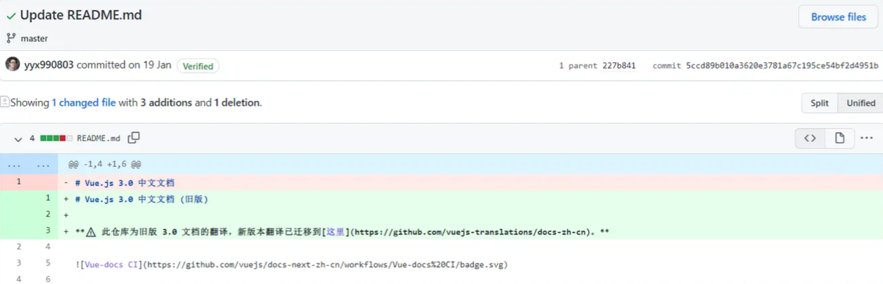Open the README.md file link
Viewport: 883px width, 284px height.
tap(98, 138)
